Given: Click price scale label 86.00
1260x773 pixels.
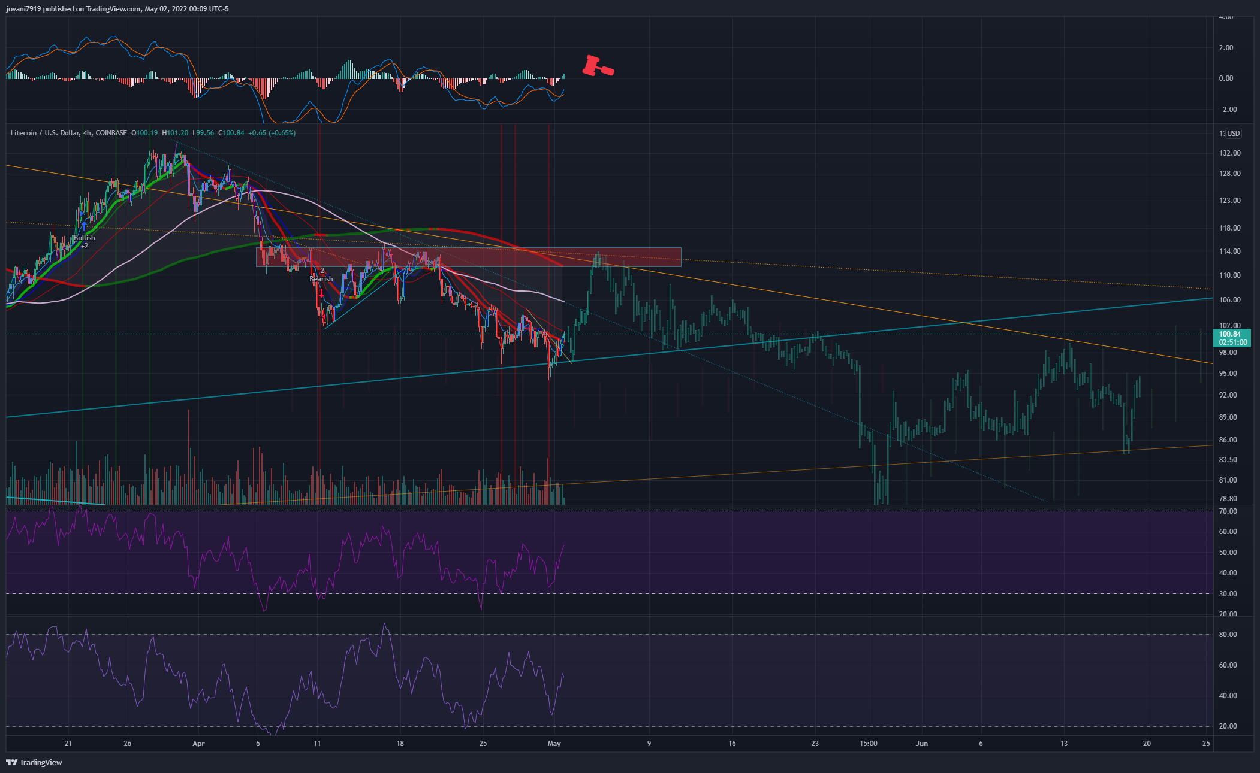Looking at the screenshot, I should [1228, 440].
